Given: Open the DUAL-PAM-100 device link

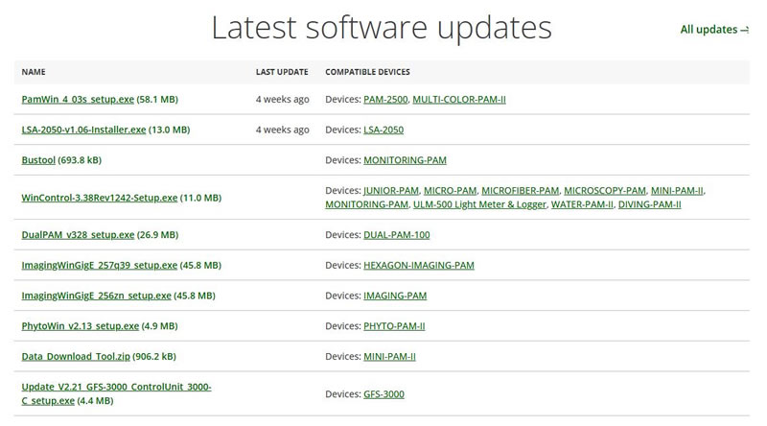Looking at the screenshot, I should pos(396,234).
